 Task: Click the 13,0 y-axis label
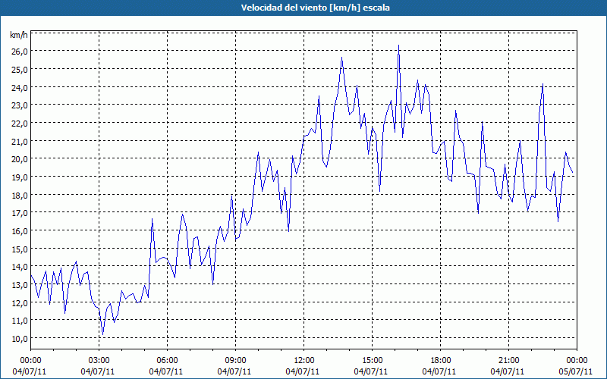pyautogui.click(x=19, y=285)
